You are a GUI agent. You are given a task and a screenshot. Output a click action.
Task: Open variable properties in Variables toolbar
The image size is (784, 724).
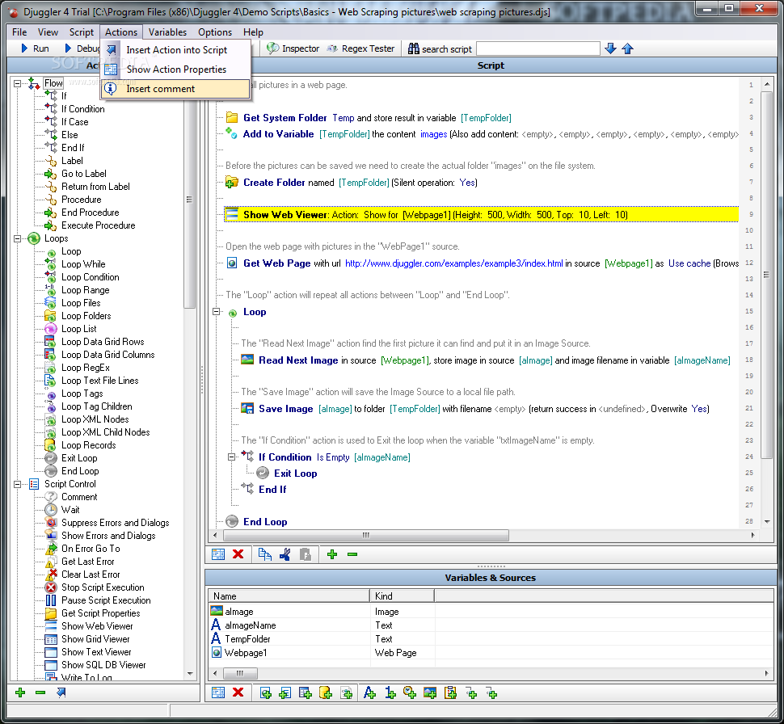point(218,692)
